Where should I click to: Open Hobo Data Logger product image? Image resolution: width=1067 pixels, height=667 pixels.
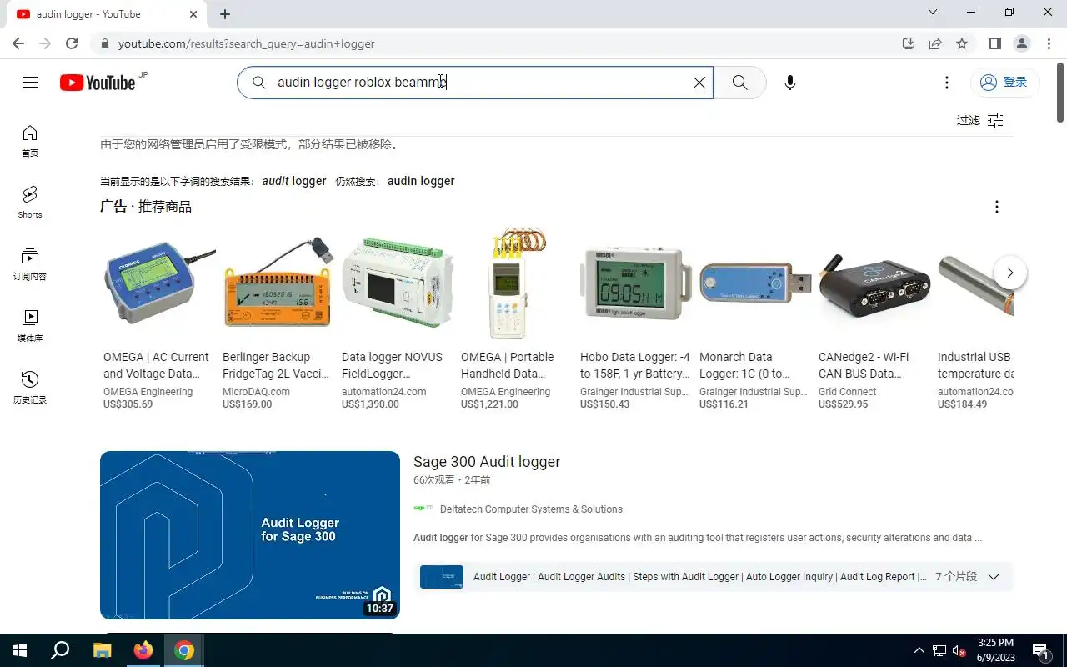636,284
